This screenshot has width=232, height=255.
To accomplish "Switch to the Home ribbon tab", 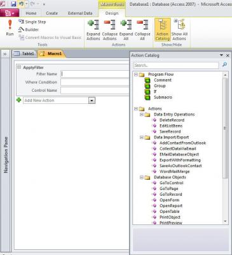I will point(31,13).
